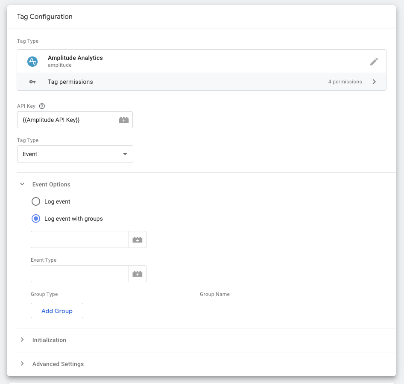Click the Add Group button
The width and height of the screenshot is (404, 384).
(57, 311)
